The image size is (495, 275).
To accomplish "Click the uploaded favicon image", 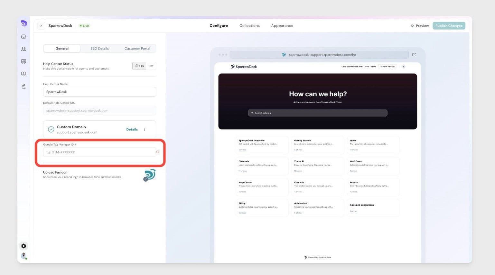I will pos(150,175).
